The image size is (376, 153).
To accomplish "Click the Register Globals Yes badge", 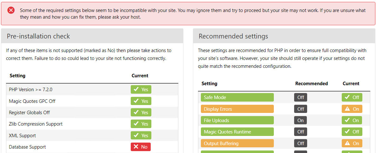I will click(141, 112).
